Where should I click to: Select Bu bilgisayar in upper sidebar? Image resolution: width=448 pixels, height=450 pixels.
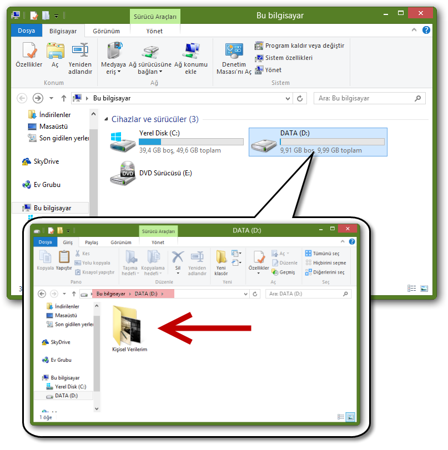pos(50,208)
